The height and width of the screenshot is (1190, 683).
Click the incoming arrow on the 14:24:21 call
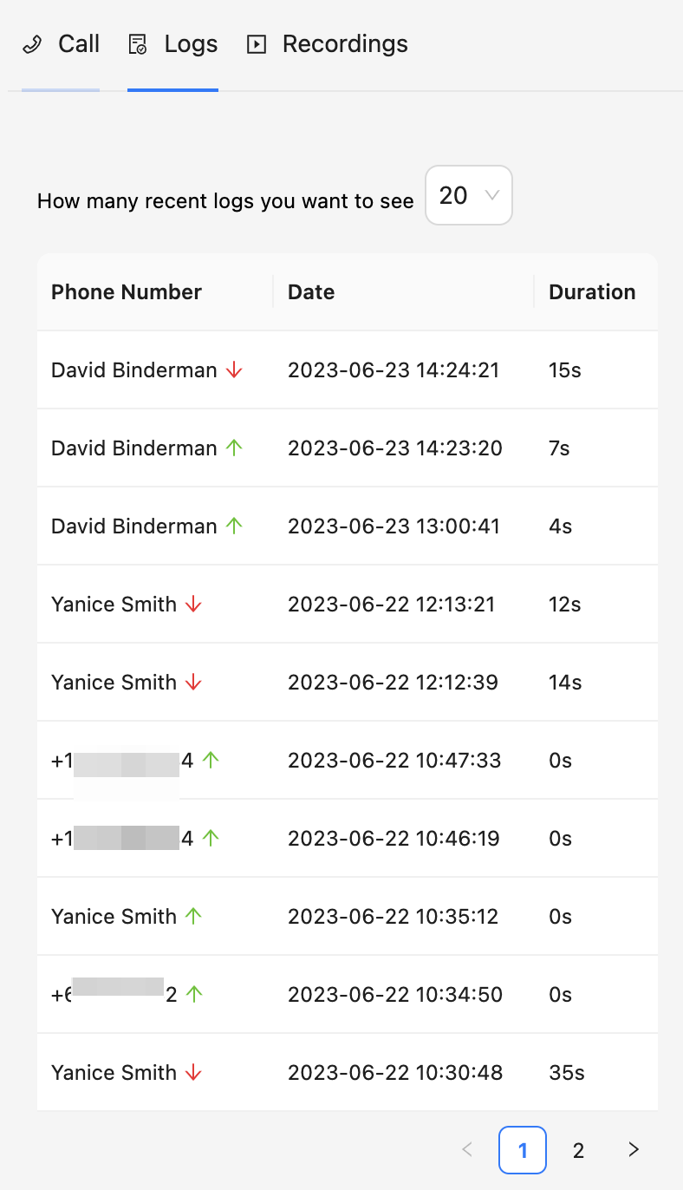click(x=234, y=370)
